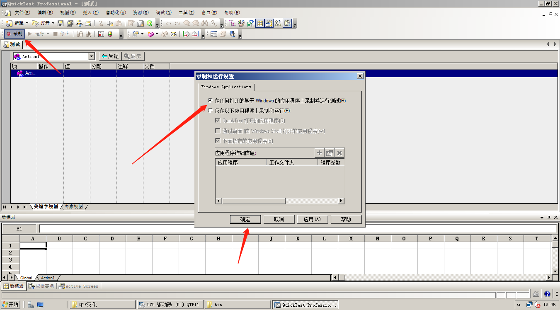Viewport: 560px width, 310px height.
Task: Open the DVD 驱动器 taskbar item
Action: pos(170,305)
